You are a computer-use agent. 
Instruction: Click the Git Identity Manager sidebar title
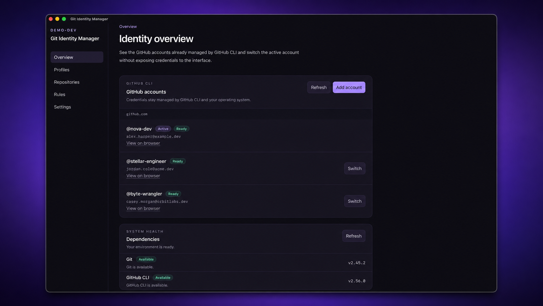75,38
